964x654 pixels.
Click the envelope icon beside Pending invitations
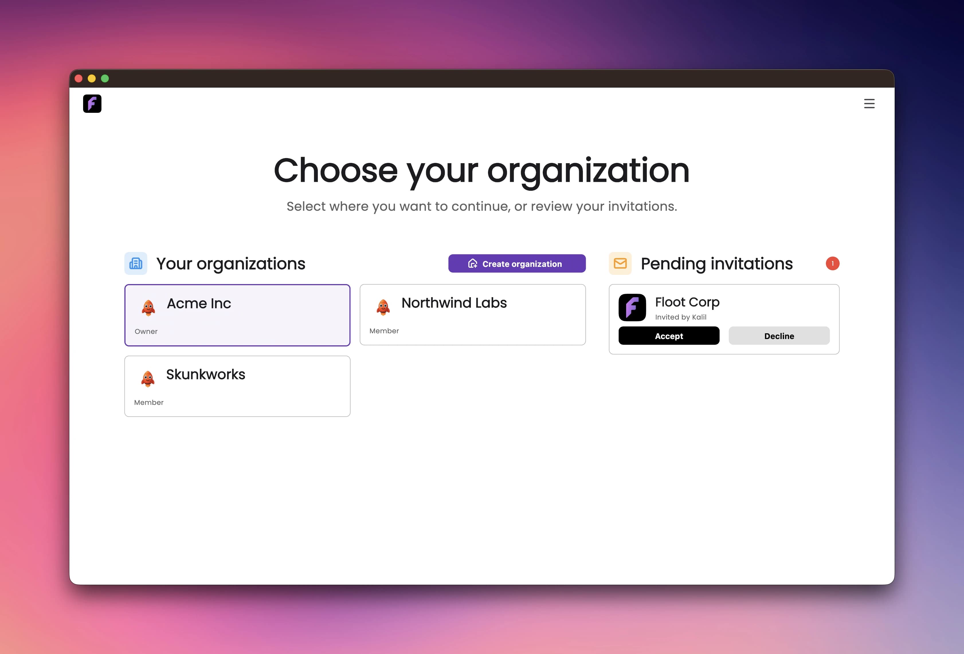point(620,264)
